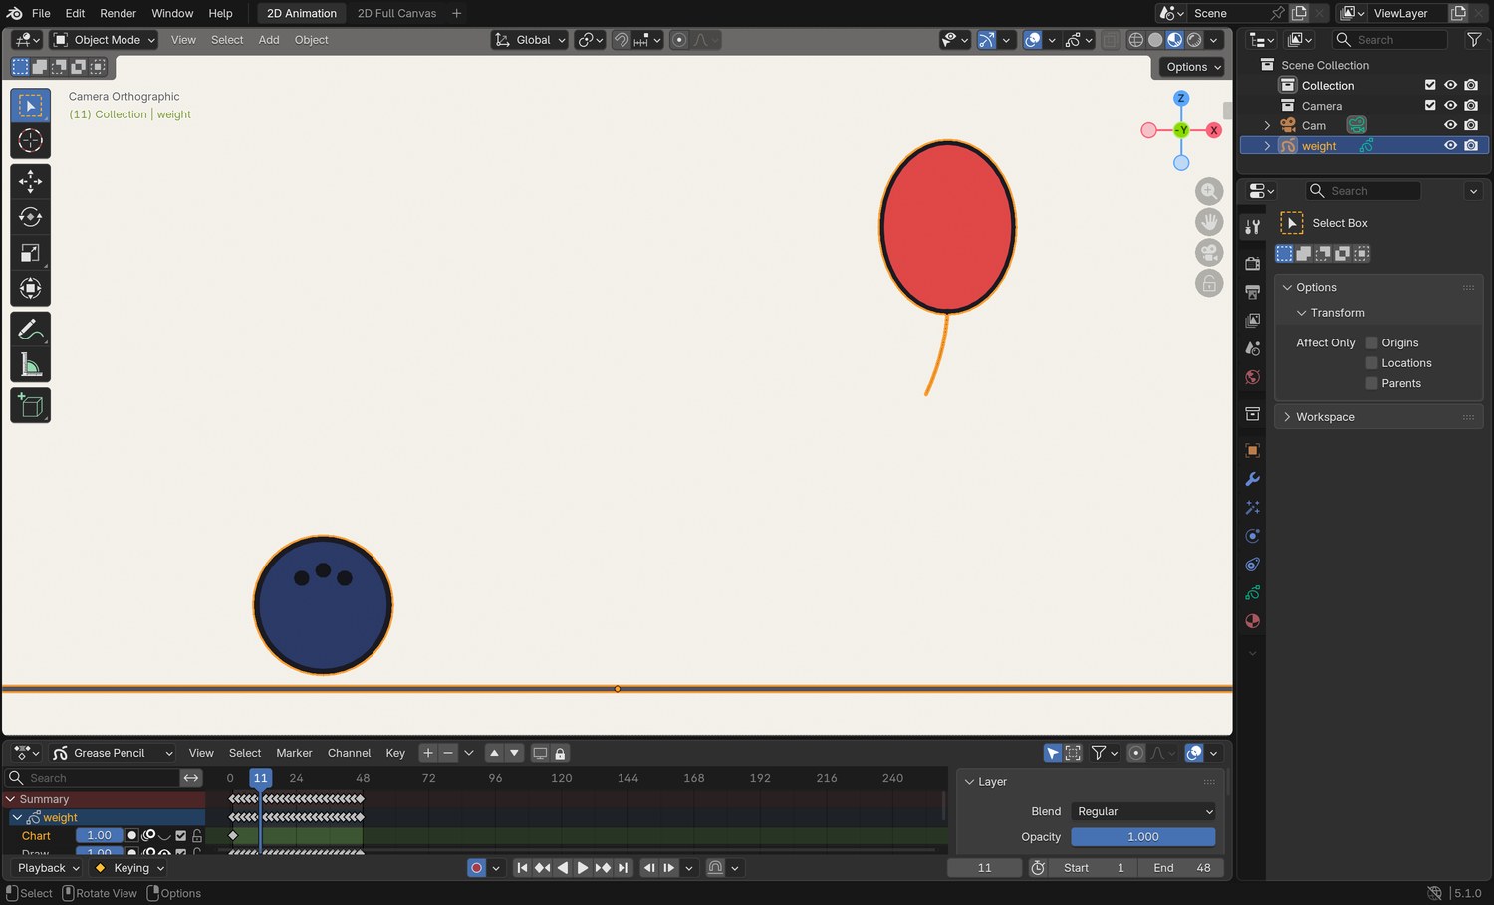Play the animation forward
Image resolution: width=1494 pixels, height=905 pixels.
pyautogui.click(x=583, y=868)
